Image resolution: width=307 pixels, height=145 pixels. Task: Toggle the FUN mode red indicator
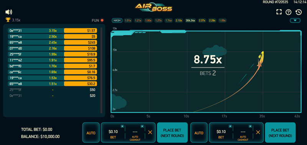coord(102,20)
